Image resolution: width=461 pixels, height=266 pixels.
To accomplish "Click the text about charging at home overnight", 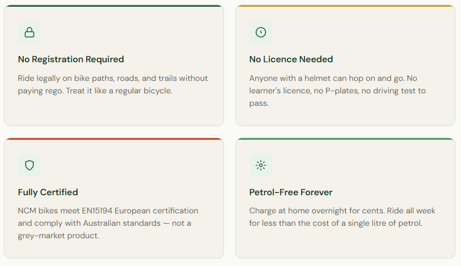I will 342,217.
